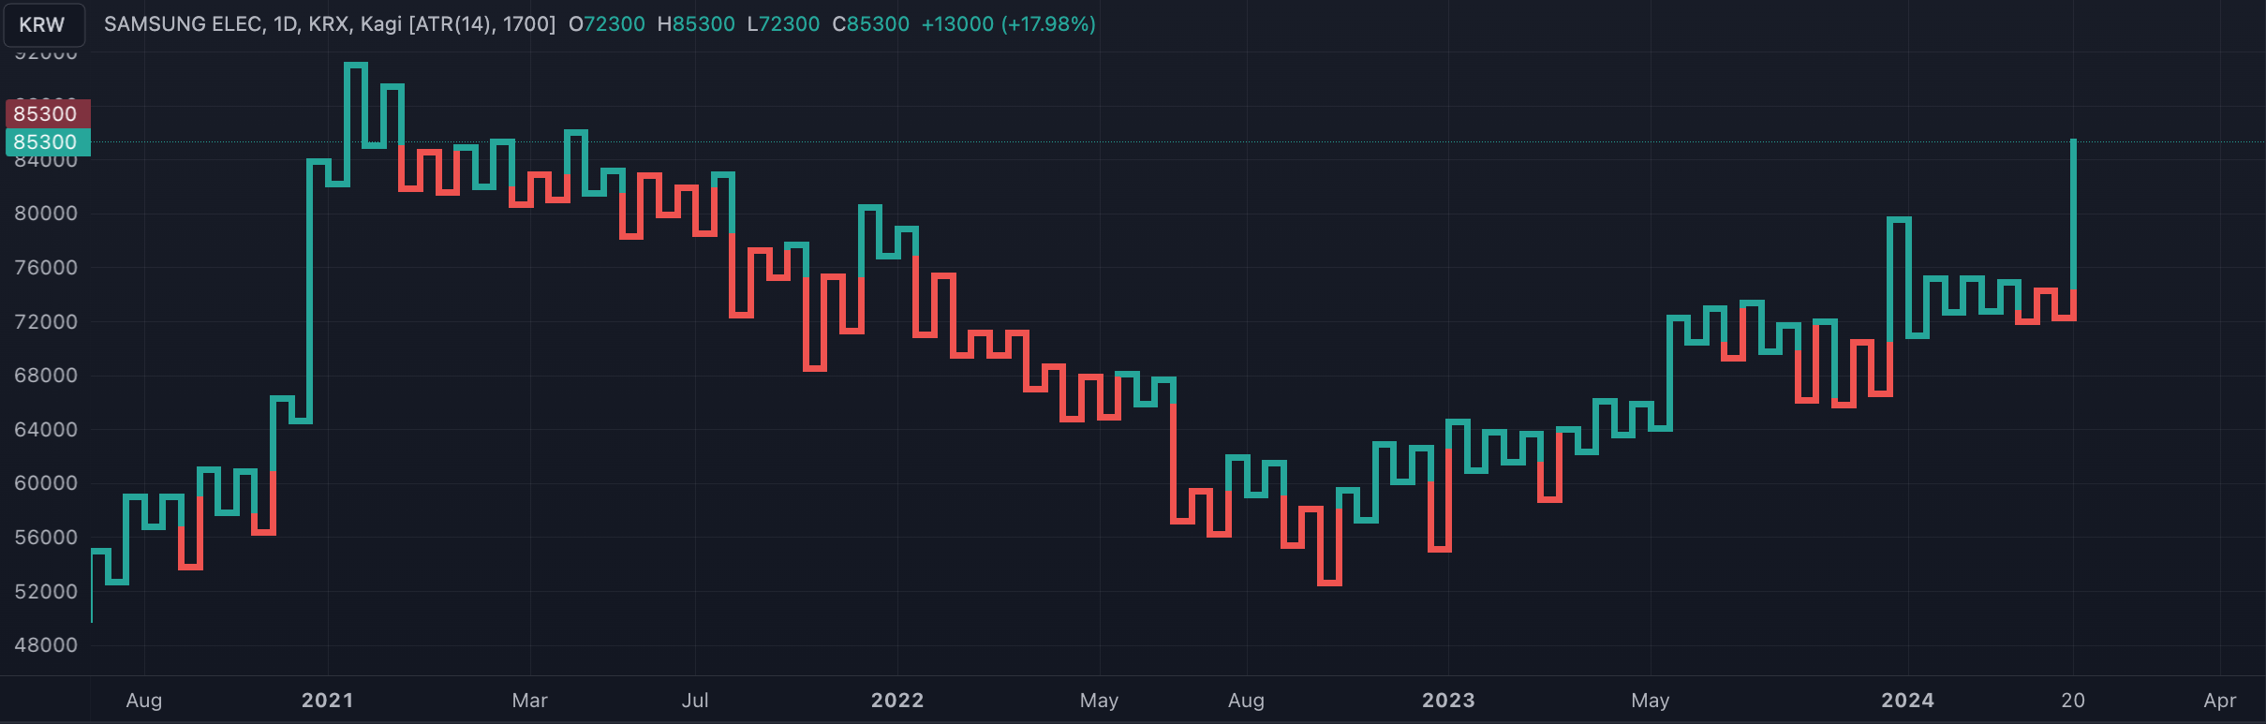Click the 2022 time axis label
Image resolution: width=2266 pixels, height=724 pixels.
point(897,701)
